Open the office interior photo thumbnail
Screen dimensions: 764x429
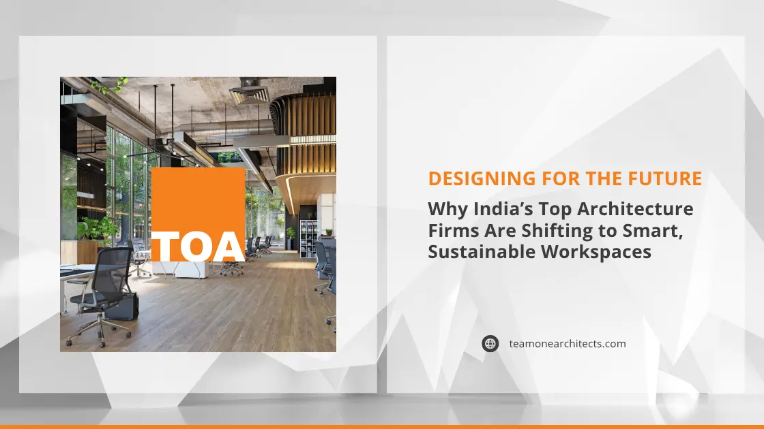tap(198, 214)
